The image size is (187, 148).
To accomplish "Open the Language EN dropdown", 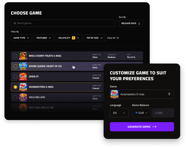I will 119,113.
